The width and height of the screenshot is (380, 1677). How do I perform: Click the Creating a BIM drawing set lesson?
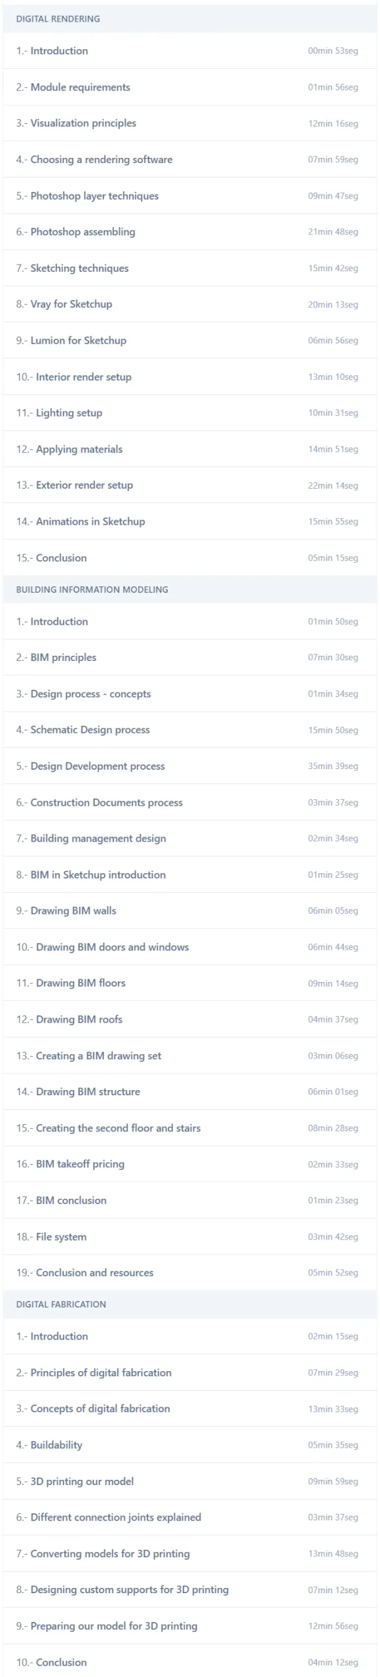click(x=190, y=1056)
